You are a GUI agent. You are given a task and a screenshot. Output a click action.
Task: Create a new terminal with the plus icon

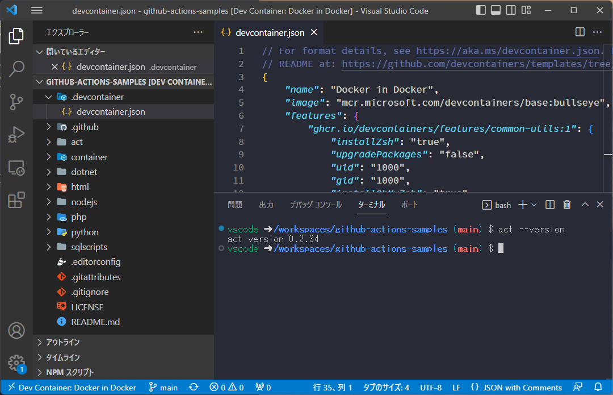522,204
